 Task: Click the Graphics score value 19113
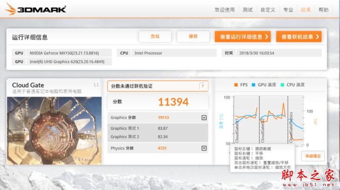[x=163, y=117]
